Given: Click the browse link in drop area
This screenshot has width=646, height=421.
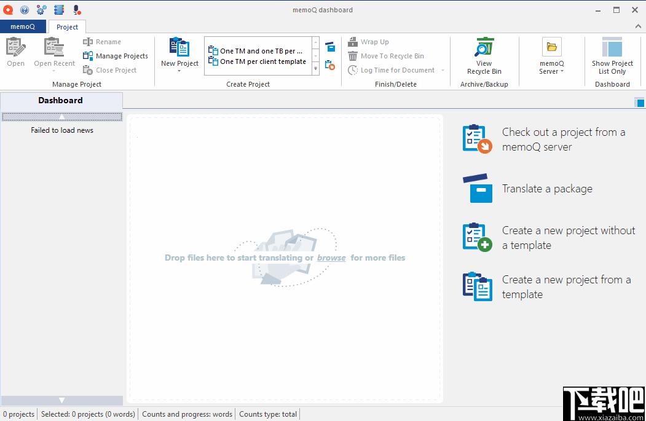Looking at the screenshot, I should [x=331, y=258].
